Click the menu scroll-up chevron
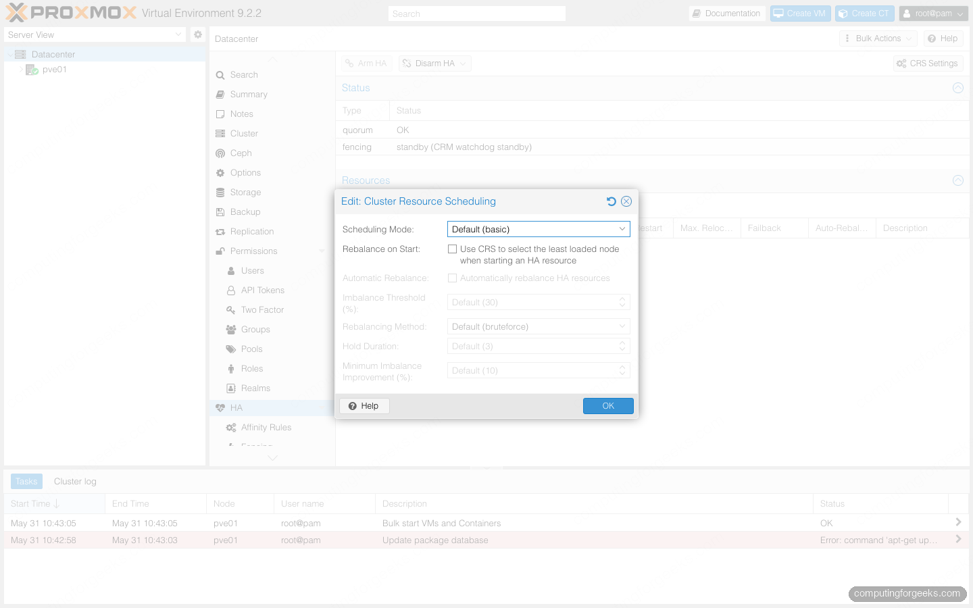Image resolution: width=973 pixels, height=608 pixels. pyautogui.click(x=272, y=59)
